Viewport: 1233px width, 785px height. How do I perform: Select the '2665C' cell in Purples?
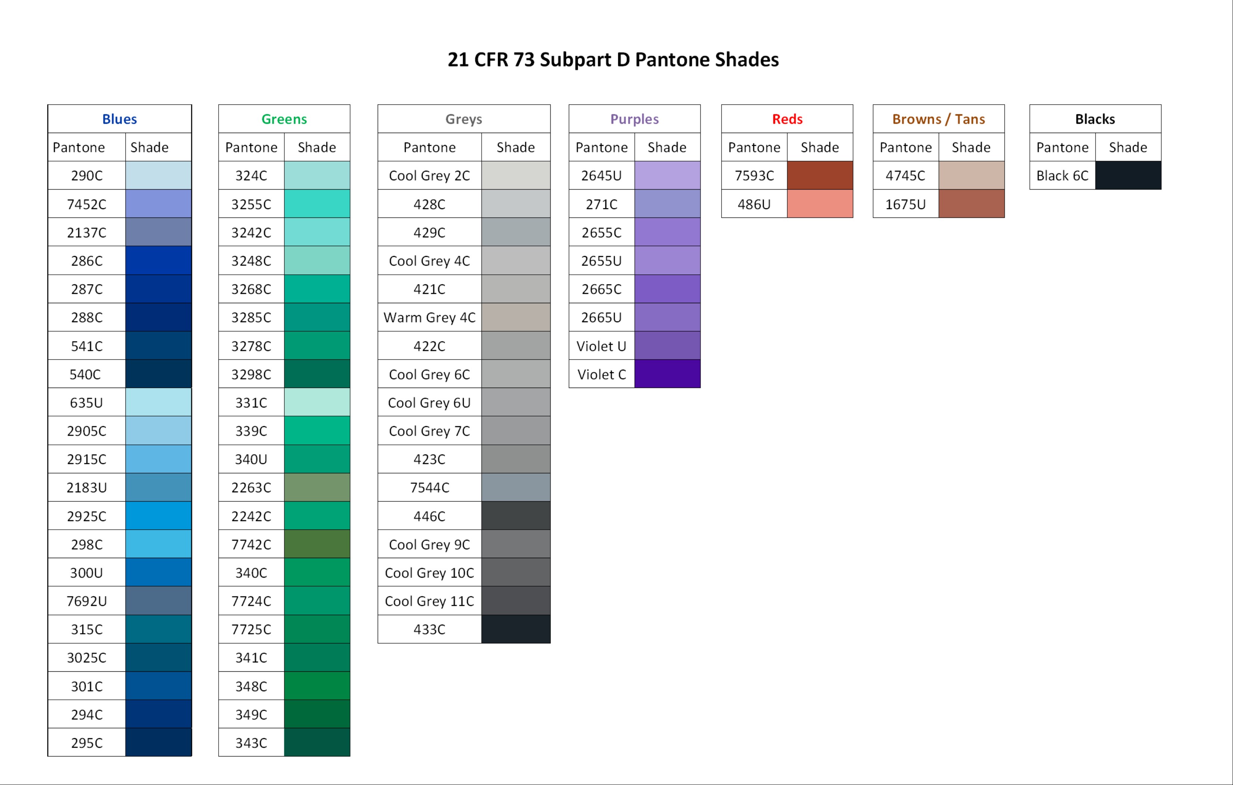(602, 289)
